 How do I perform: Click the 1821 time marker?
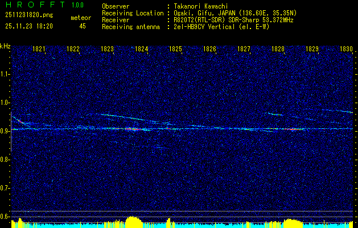[x=39, y=48]
